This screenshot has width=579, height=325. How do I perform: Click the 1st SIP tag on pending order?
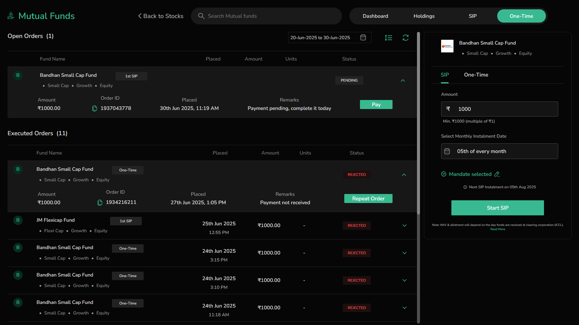(x=131, y=76)
